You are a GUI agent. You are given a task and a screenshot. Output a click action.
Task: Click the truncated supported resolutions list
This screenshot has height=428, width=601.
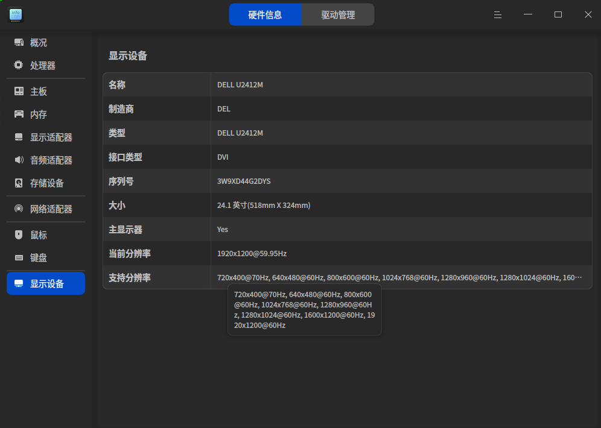click(399, 278)
